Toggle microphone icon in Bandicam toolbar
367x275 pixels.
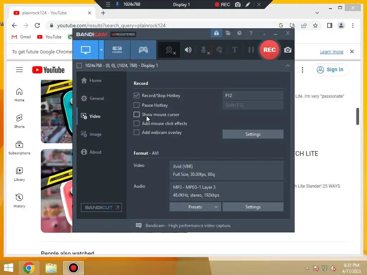click(x=204, y=50)
